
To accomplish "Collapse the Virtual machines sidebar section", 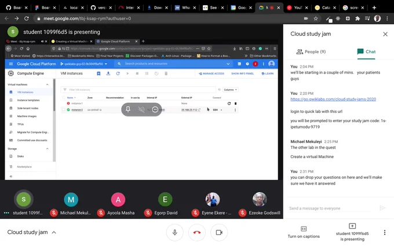I will click(x=48, y=85).
